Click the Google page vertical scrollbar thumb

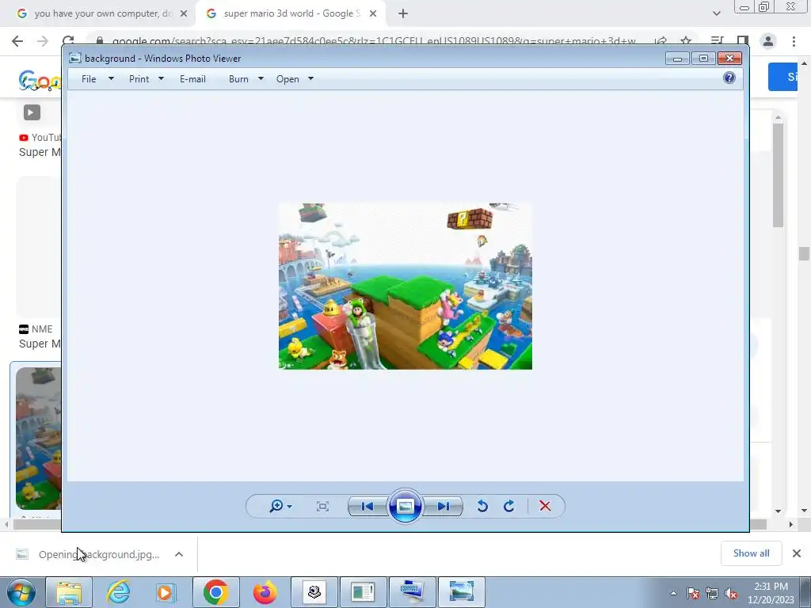pyautogui.click(x=804, y=254)
